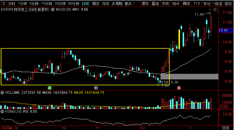234x130 pixels.
Task: Click the X100 volume scale label
Action: tap(223, 107)
